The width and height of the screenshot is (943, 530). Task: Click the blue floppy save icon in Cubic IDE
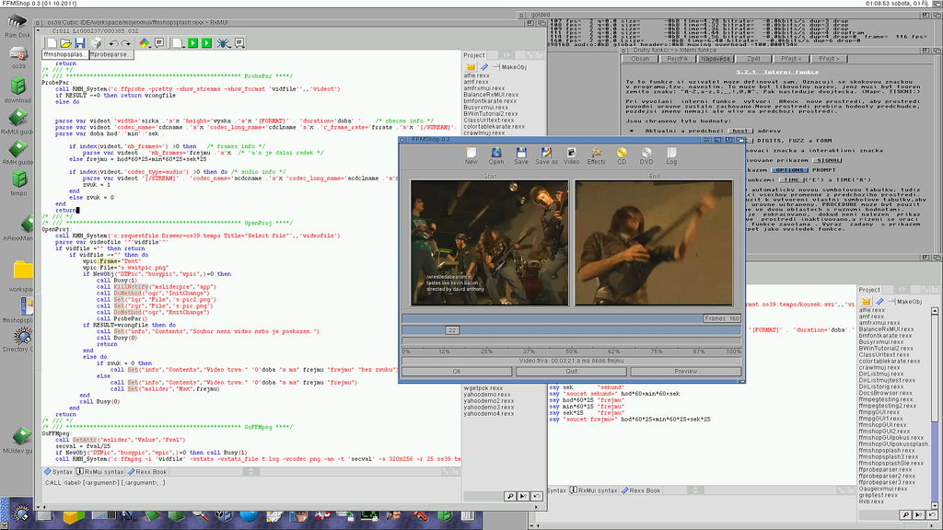[x=79, y=43]
